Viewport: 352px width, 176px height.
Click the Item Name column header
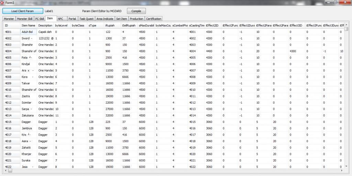(29, 25)
